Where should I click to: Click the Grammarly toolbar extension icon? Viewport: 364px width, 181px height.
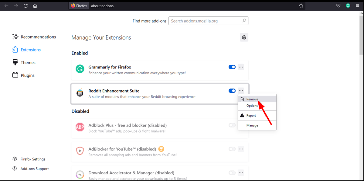[x=348, y=6]
